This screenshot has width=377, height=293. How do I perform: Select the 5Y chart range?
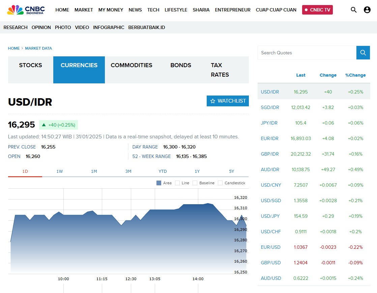point(231,171)
